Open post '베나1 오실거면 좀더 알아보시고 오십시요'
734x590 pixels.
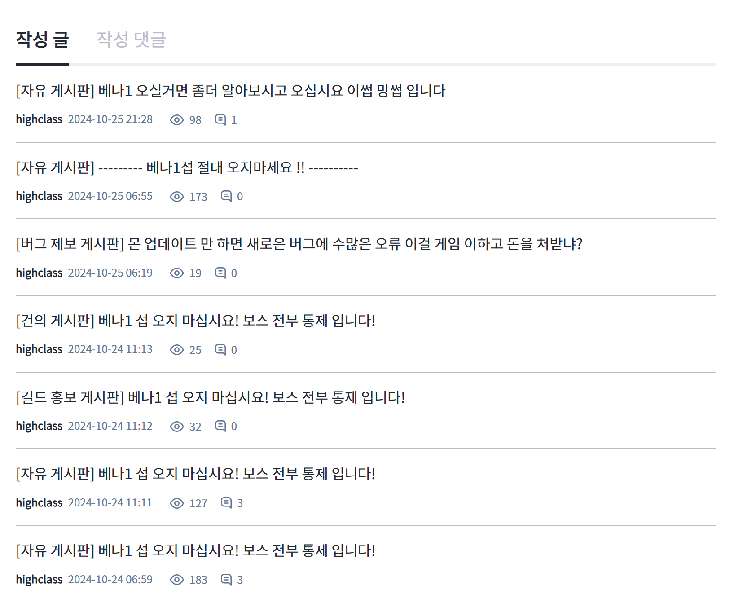point(231,91)
